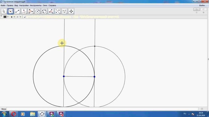Toggle the sidebar arrow on right edge

208,59
